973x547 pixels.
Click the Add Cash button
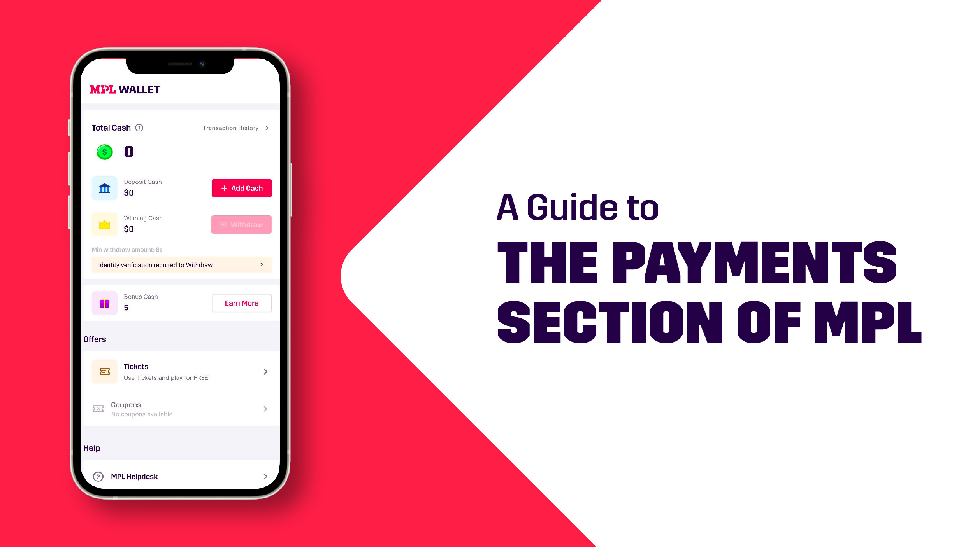(x=242, y=188)
